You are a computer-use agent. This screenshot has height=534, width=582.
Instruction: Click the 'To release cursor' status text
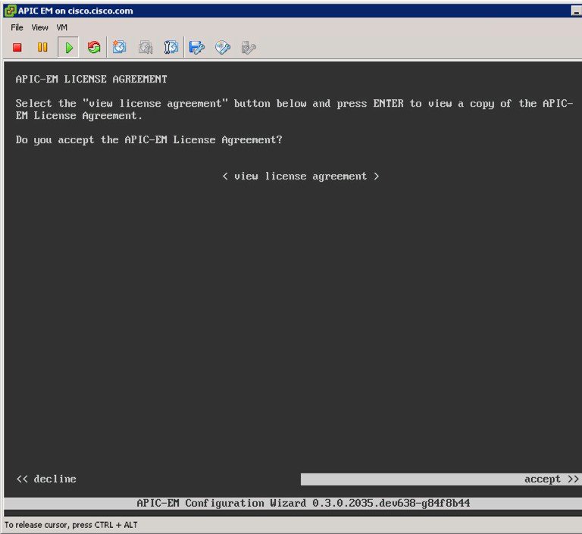point(71,525)
